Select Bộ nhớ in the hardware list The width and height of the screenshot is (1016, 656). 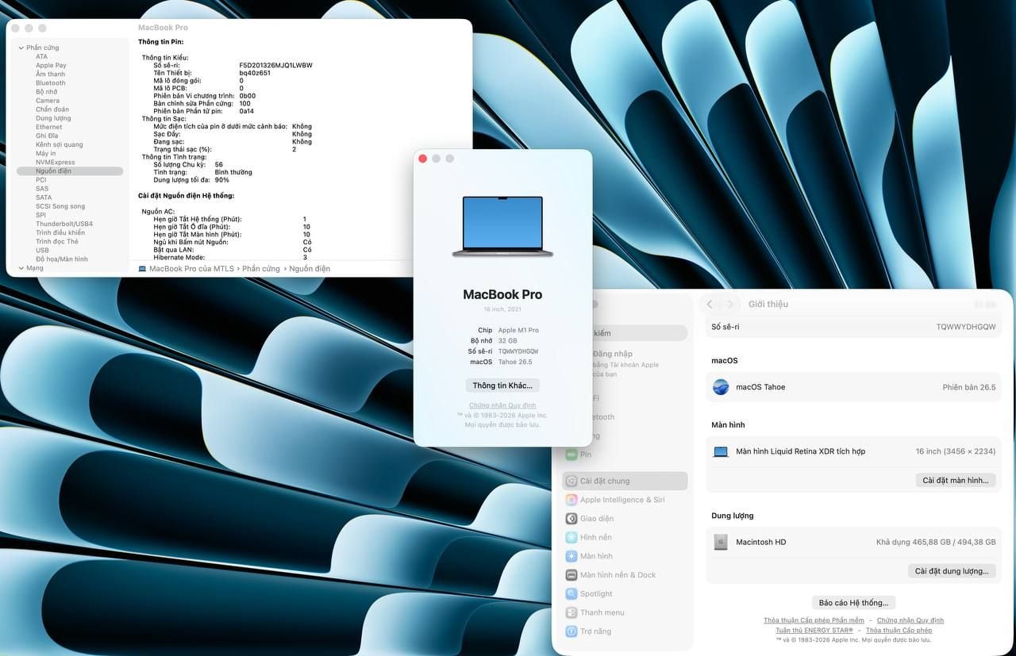pyautogui.click(x=46, y=92)
